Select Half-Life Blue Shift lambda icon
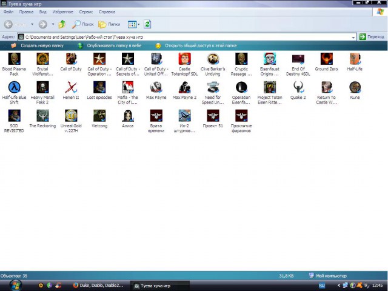 pos(14,87)
